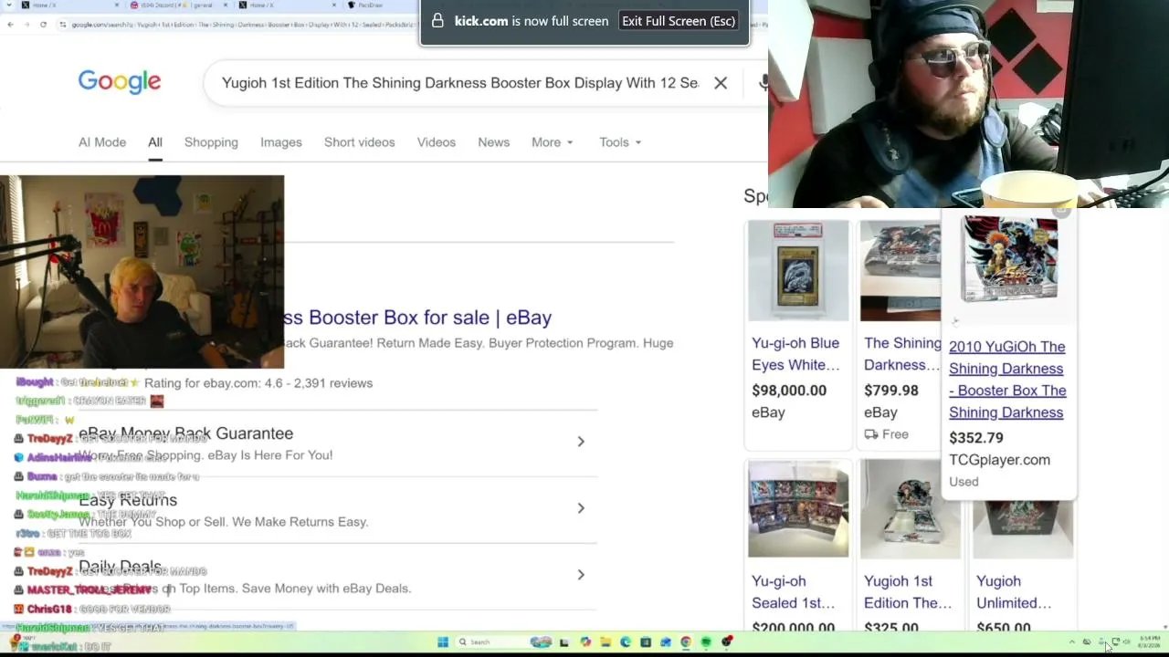1169x657 pixels.
Task: Open Yugioh 1st Edition The product title
Action: coord(908,592)
